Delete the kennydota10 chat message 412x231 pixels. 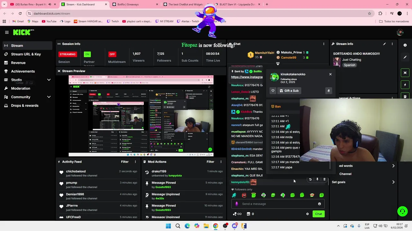tap(324, 180)
